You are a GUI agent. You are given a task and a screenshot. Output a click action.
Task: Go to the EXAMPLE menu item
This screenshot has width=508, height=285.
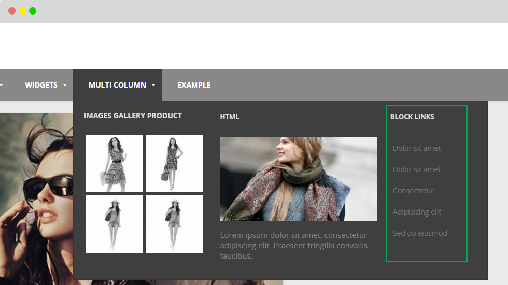[194, 85]
